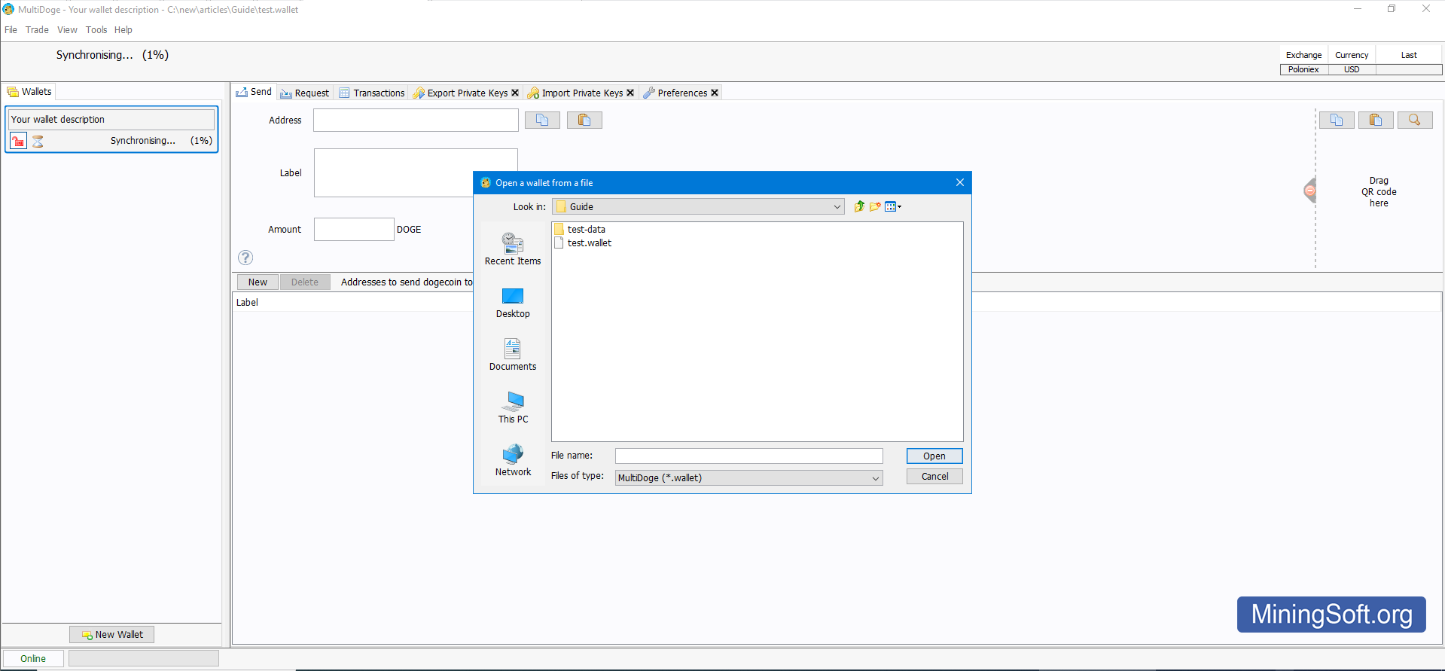
Task: Switch to the Transactions tab
Action: coord(372,93)
